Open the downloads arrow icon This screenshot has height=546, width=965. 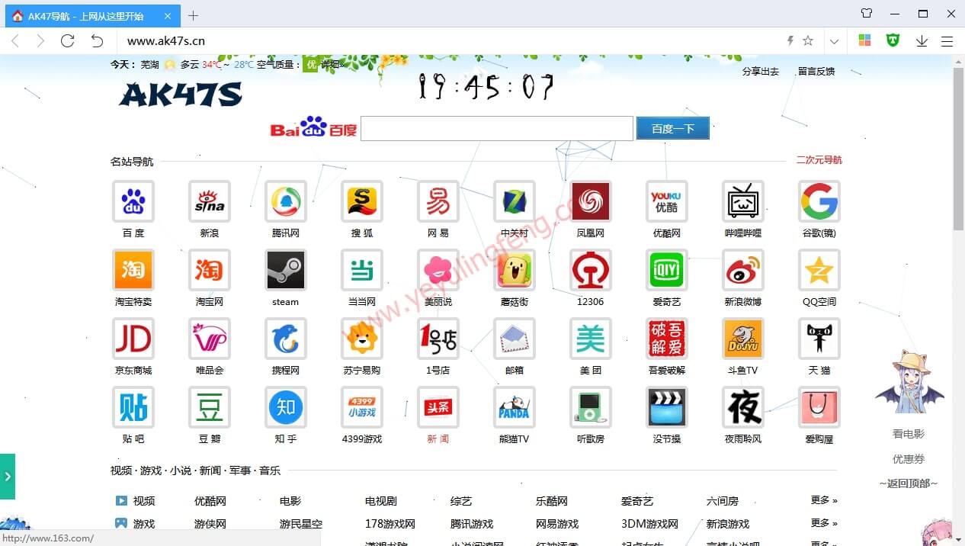922,41
